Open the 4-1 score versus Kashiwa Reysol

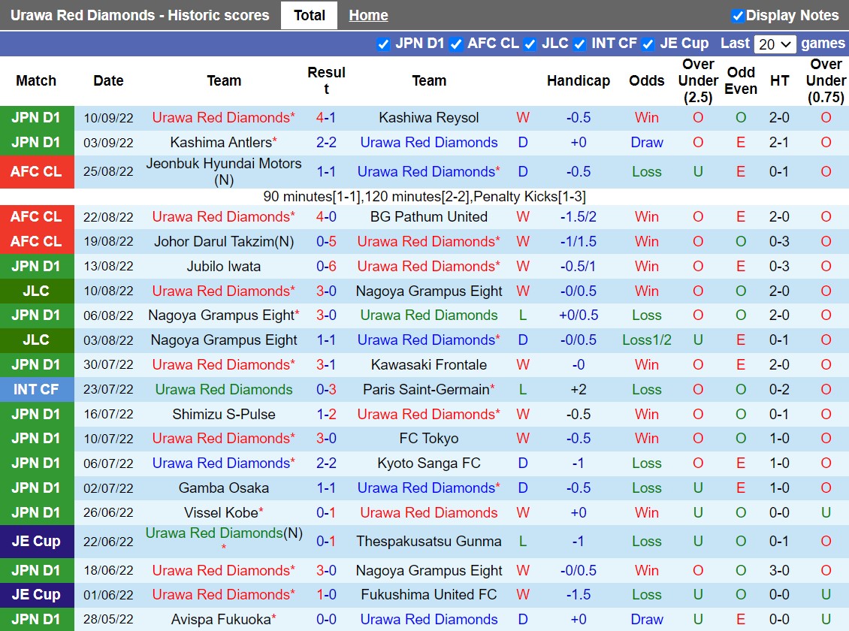(x=326, y=117)
